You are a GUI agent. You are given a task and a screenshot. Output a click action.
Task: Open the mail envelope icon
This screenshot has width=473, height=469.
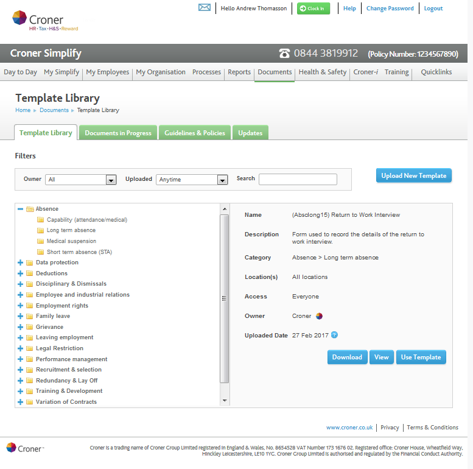pyautogui.click(x=204, y=7)
